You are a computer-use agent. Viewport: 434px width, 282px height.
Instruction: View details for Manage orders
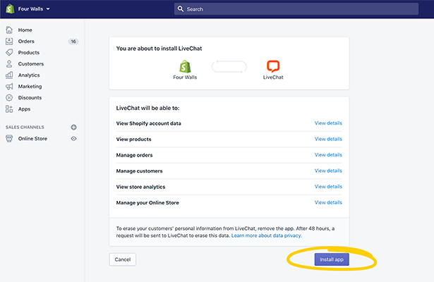click(328, 155)
